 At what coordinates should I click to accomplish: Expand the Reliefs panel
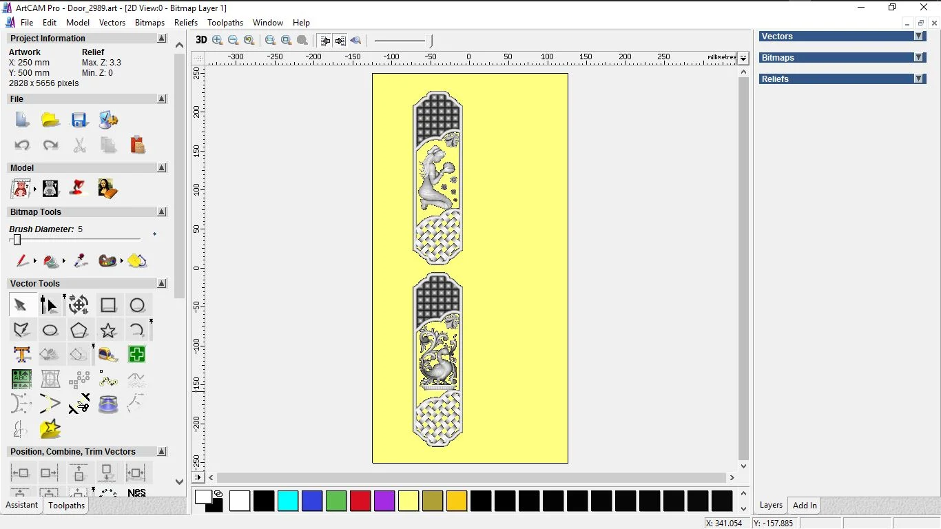[918, 79]
